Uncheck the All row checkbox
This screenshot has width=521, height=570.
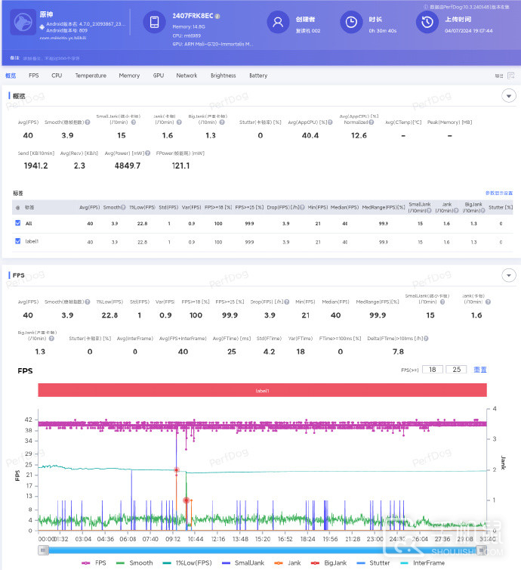point(18,223)
